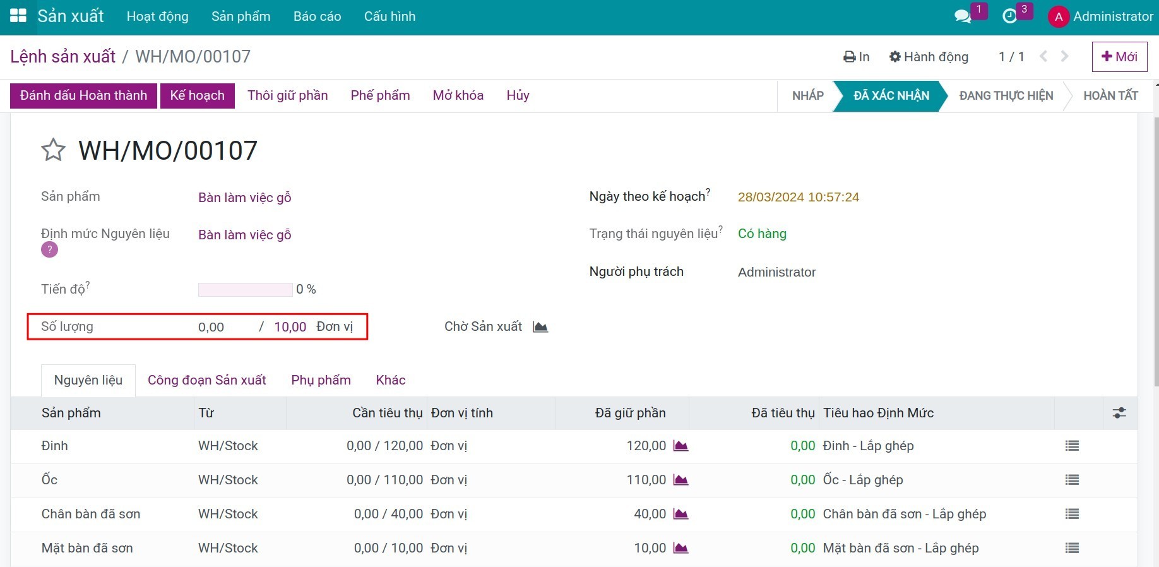Switch to Phụ phẩm tab

321,380
